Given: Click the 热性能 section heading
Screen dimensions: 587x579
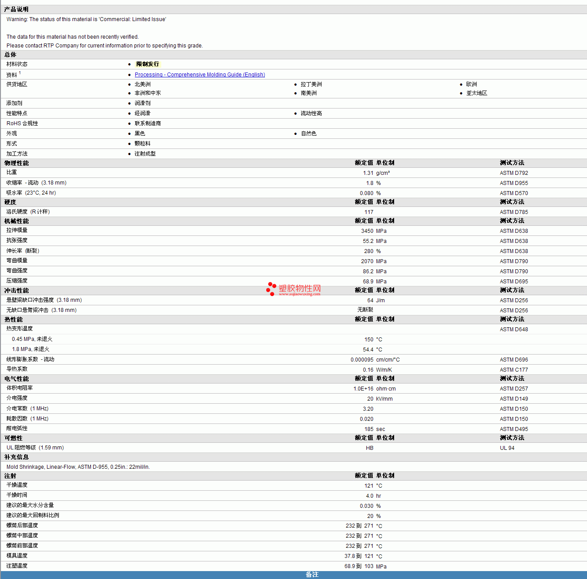Looking at the screenshot, I should (x=14, y=319).
